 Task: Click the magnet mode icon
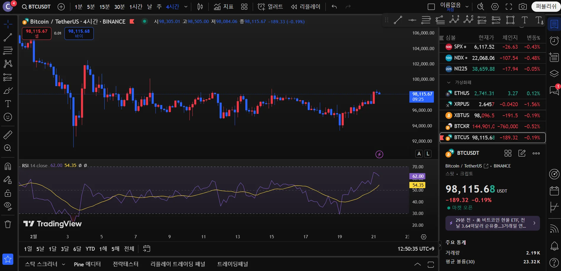8,167
